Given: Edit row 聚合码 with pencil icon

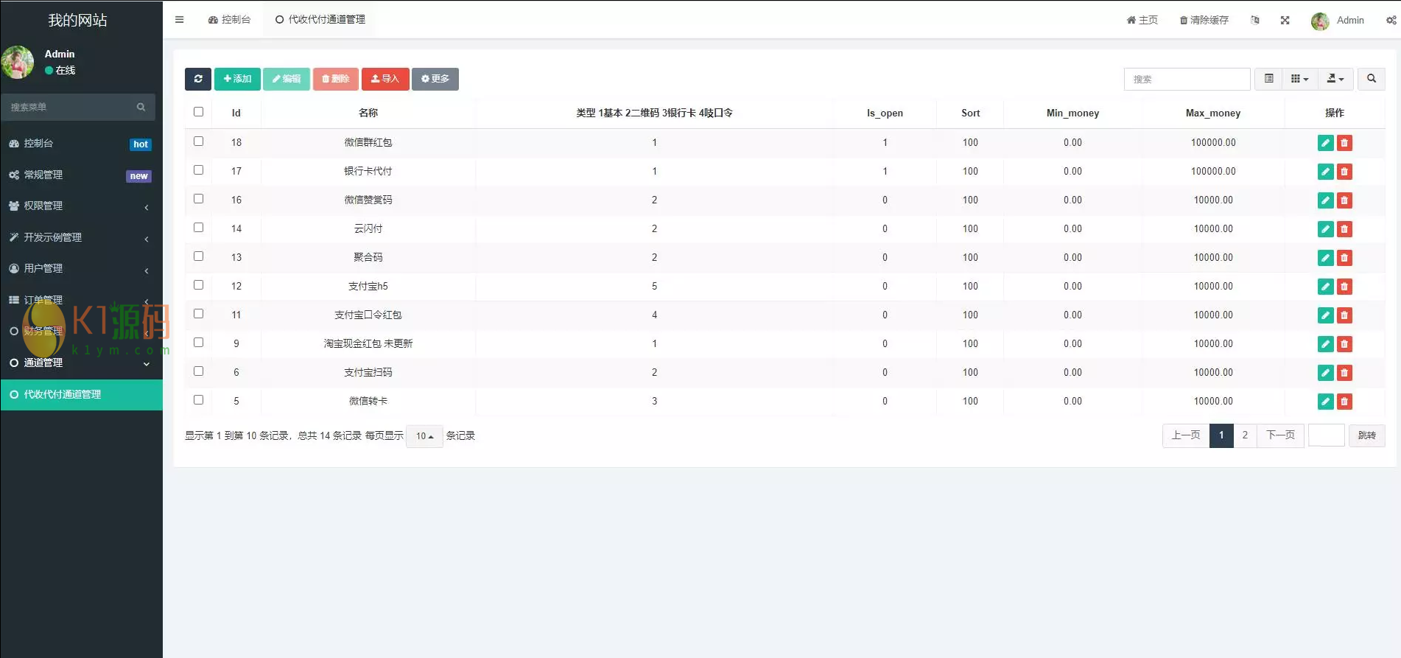Looking at the screenshot, I should 1325,258.
